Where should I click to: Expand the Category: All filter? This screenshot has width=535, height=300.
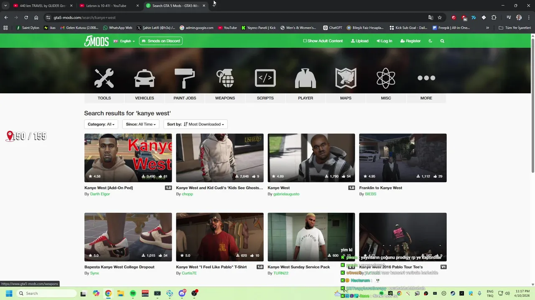(x=101, y=124)
